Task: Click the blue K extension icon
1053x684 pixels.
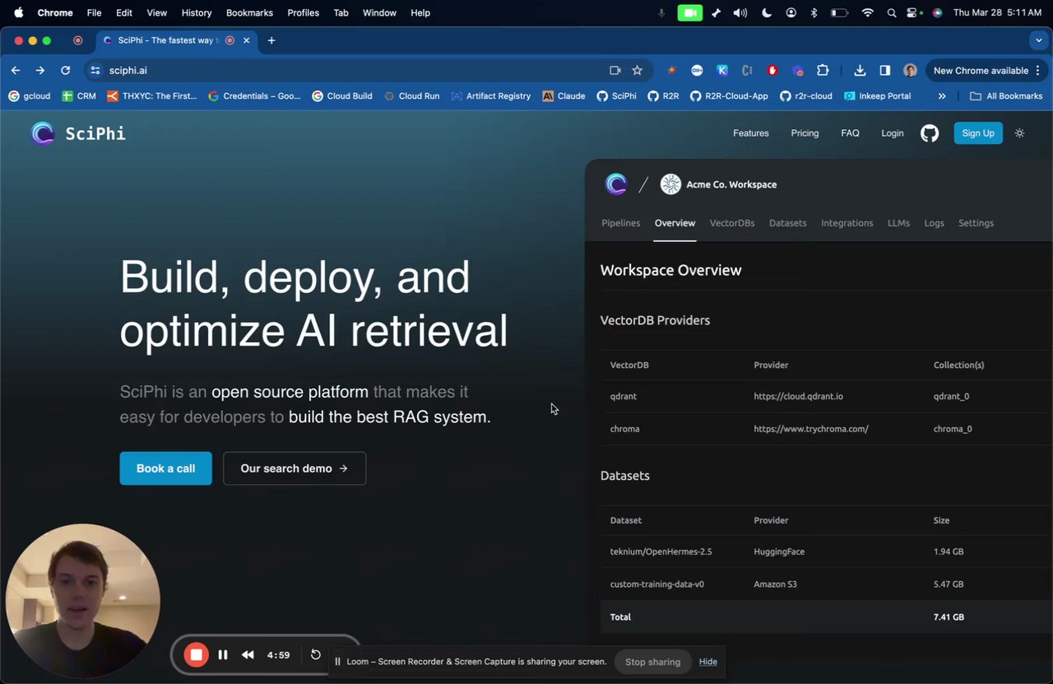Action: pyautogui.click(x=722, y=71)
